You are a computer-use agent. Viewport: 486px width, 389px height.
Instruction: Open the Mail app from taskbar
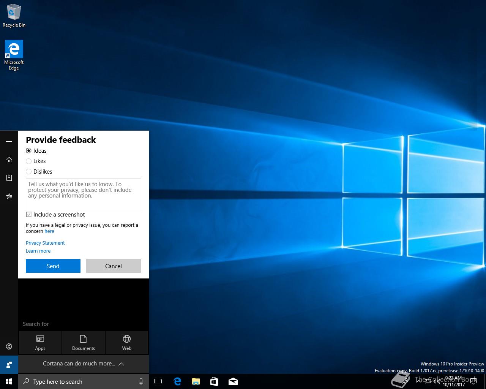233,381
